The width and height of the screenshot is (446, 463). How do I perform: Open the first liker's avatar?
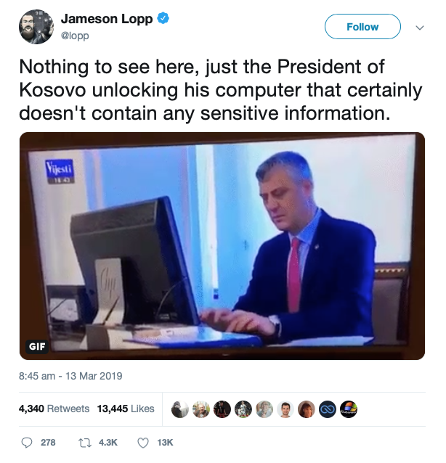coord(180,409)
